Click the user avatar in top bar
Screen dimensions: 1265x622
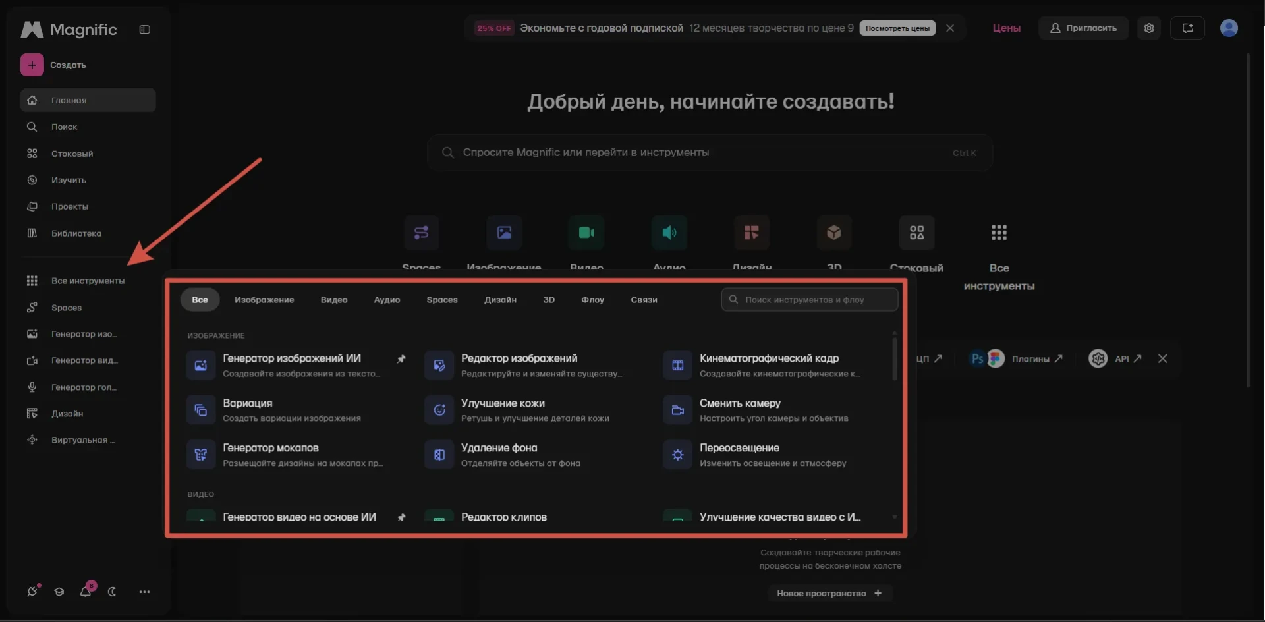(1229, 28)
